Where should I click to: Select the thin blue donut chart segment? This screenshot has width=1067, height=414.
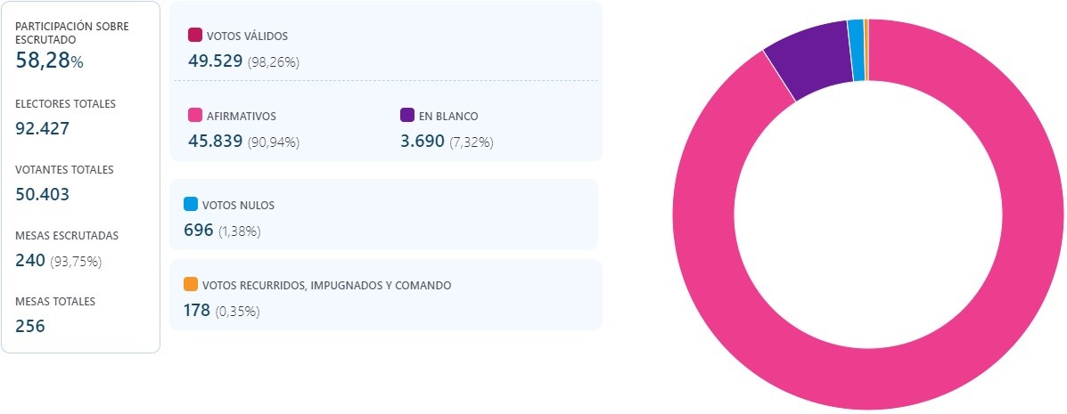[x=856, y=50]
